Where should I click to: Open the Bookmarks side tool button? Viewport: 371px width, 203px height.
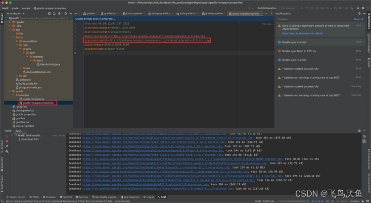click(x=2, y=165)
